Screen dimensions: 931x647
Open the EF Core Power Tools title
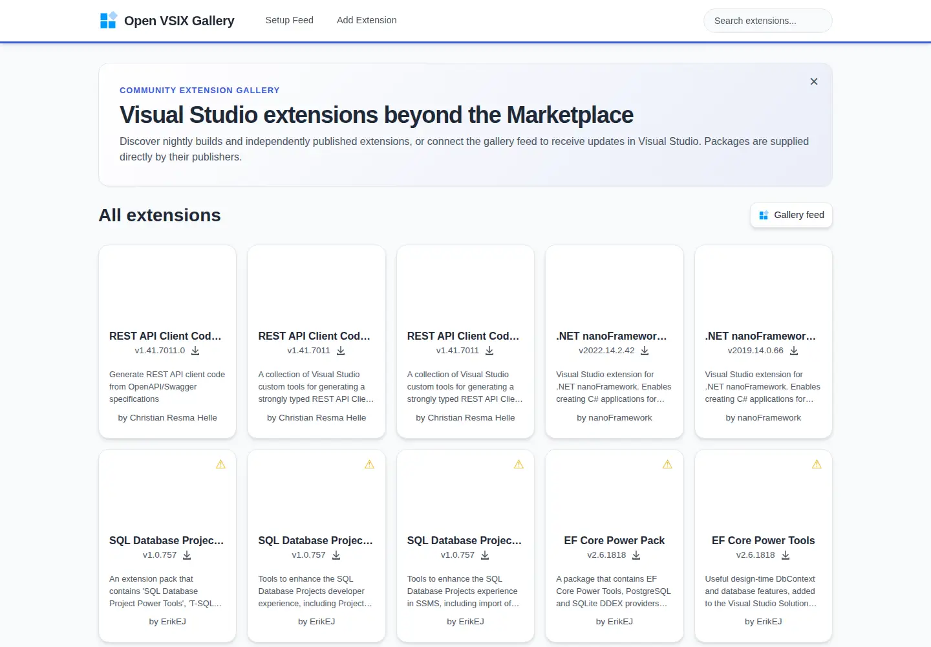click(763, 540)
